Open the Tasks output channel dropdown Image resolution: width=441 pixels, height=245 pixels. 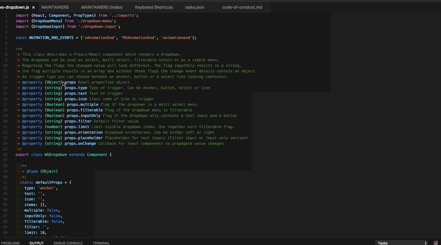[x=401, y=243]
